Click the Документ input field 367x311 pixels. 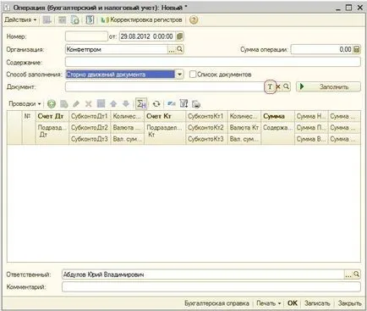(165, 87)
